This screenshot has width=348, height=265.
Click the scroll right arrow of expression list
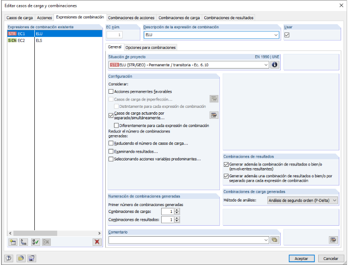99,233
